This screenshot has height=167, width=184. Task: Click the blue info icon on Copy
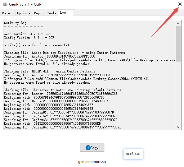tap(88, 148)
